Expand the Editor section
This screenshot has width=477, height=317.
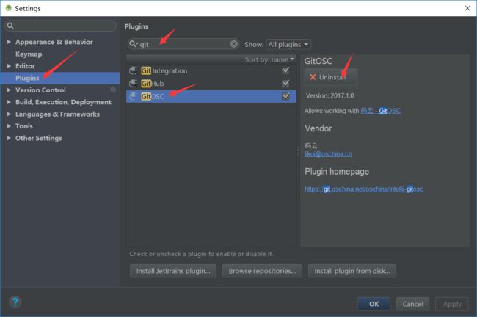point(9,66)
